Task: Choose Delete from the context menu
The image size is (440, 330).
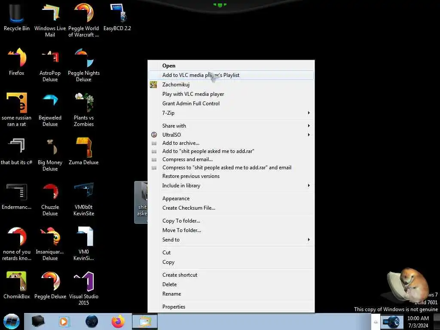Action: (x=231, y=284)
